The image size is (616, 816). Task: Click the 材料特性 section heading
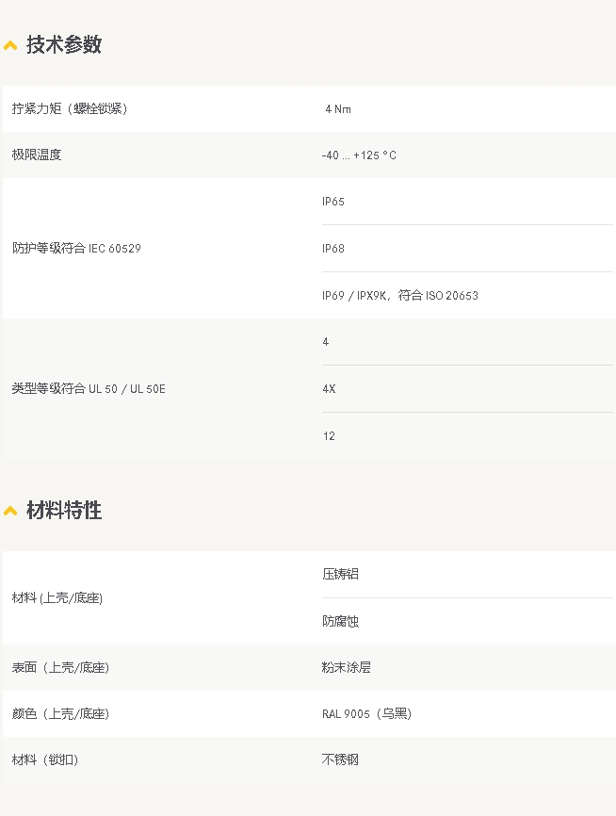click(x=64, y=510)
